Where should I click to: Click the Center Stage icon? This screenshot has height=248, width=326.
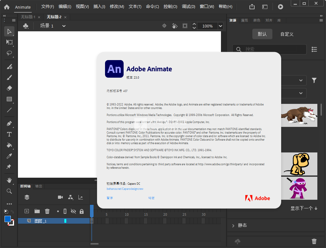[x=164, y=26]
